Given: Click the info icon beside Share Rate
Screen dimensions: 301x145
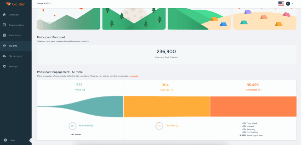Looking at the screenshot, I should click(x=92, y=126).
